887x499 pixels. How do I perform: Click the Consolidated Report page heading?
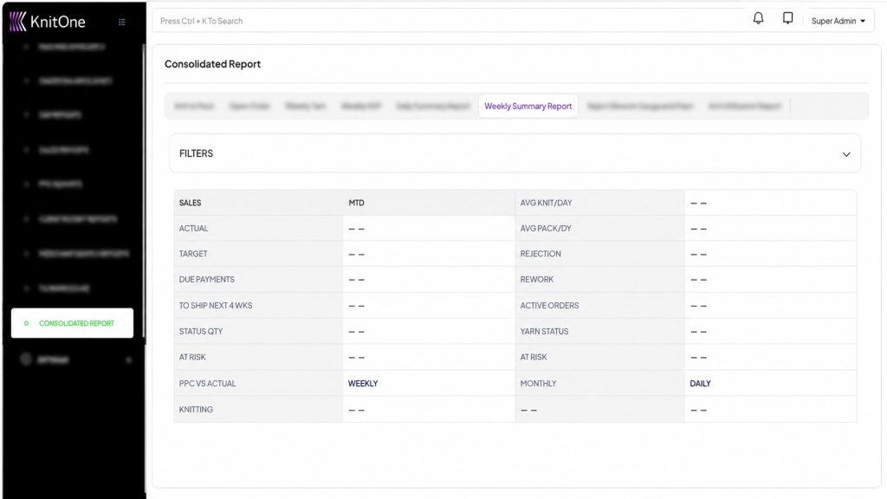pyautogui.click(x=213, y=64)
